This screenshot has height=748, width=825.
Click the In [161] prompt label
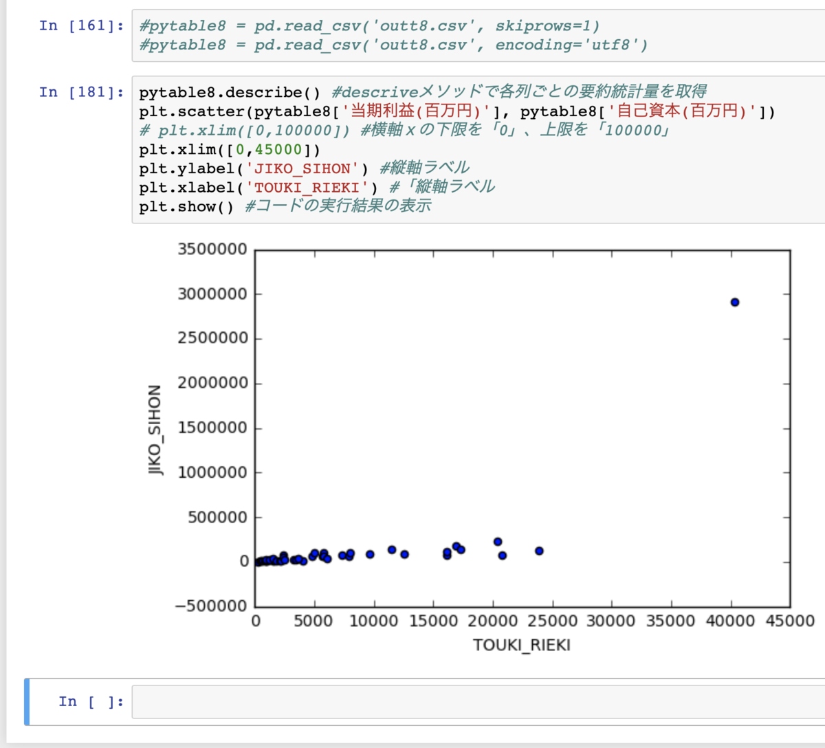tap(82, 25)
